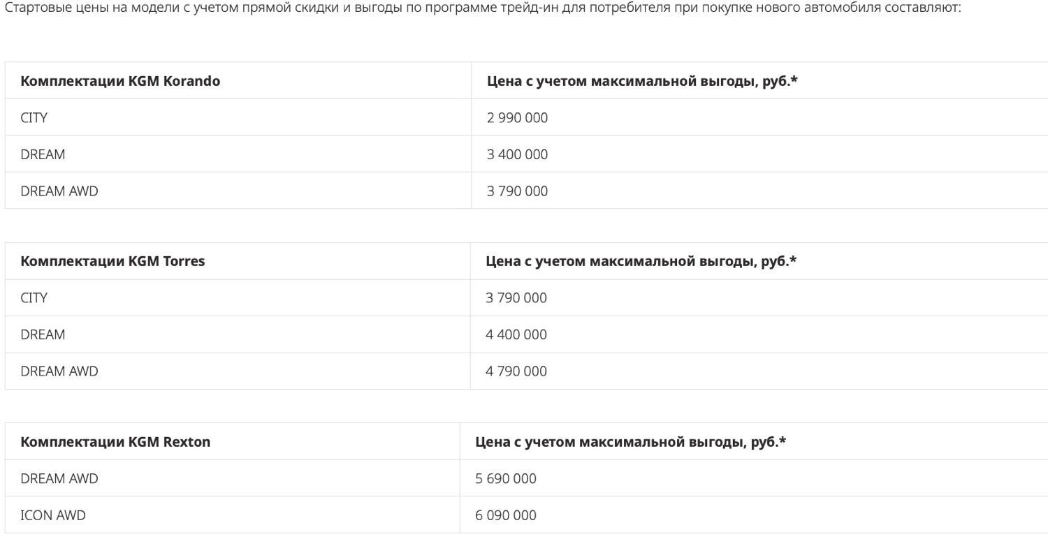Click the 4 790 000 price cell
This screenshot has height=539, width=1048.
tap(516, 371)
